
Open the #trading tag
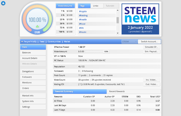point(83,16)
